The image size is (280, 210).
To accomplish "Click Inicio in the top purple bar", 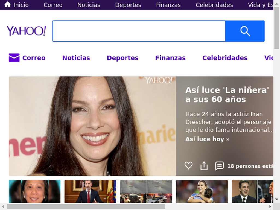I will click(21, 5).
